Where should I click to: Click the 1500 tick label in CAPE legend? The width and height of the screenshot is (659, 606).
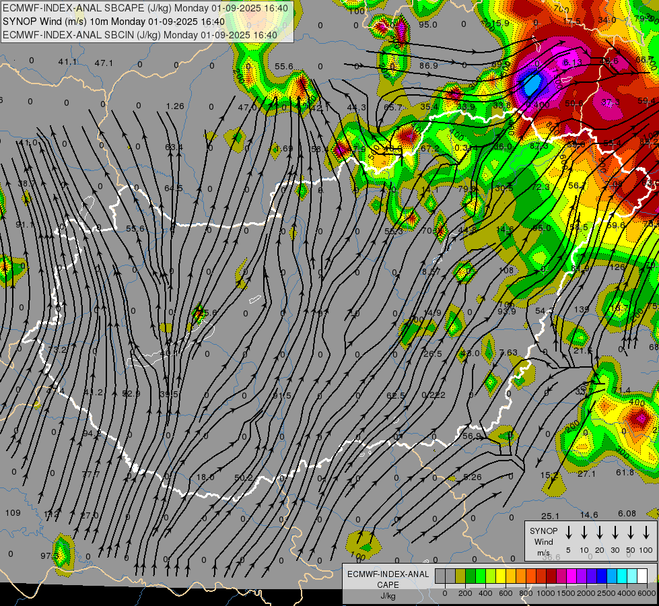565,593
